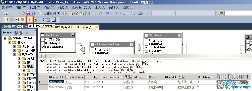This screenshot has width=252, height=91.
Task: Click the Activity Monitor icon
Action: coord(141,13)
